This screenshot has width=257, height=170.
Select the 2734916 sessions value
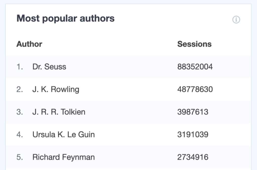coord(193,157)
